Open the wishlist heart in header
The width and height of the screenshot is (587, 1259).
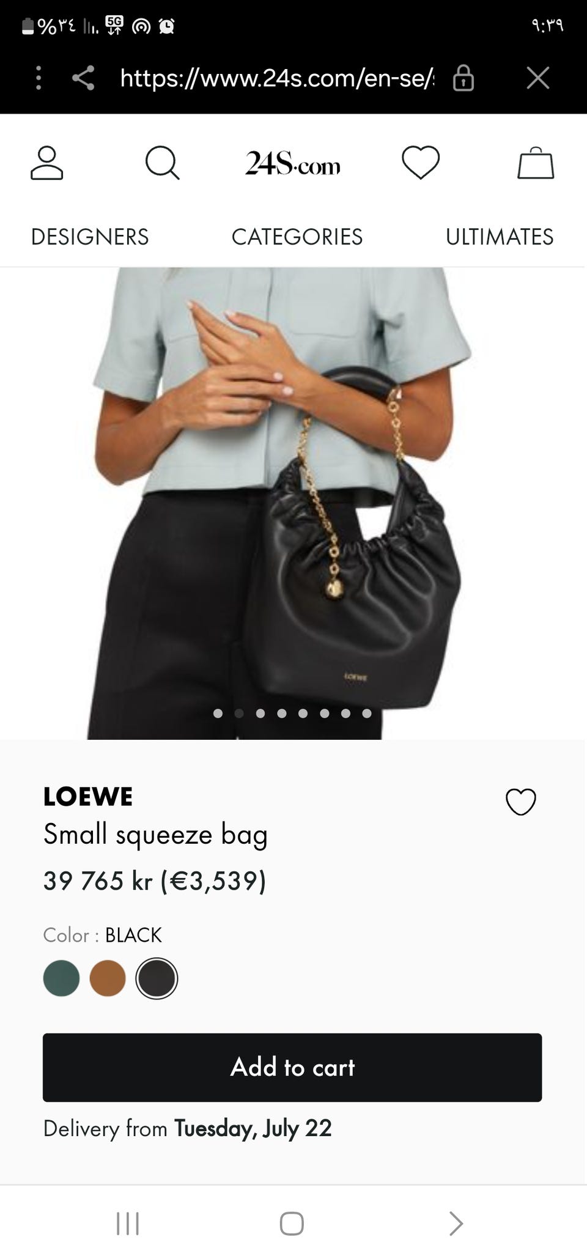click(421, 163)
